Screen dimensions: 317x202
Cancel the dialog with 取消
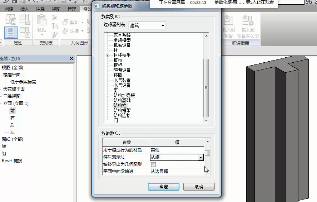[x=199, y=187]
